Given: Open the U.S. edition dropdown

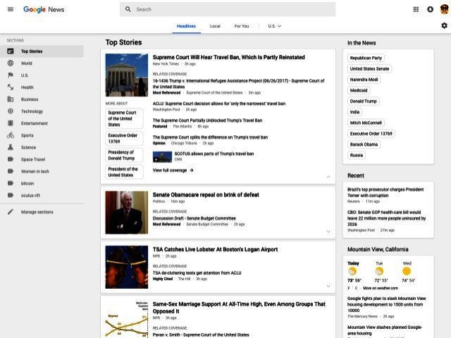Looking at the screenshot, I should click(x=274, y=26).
